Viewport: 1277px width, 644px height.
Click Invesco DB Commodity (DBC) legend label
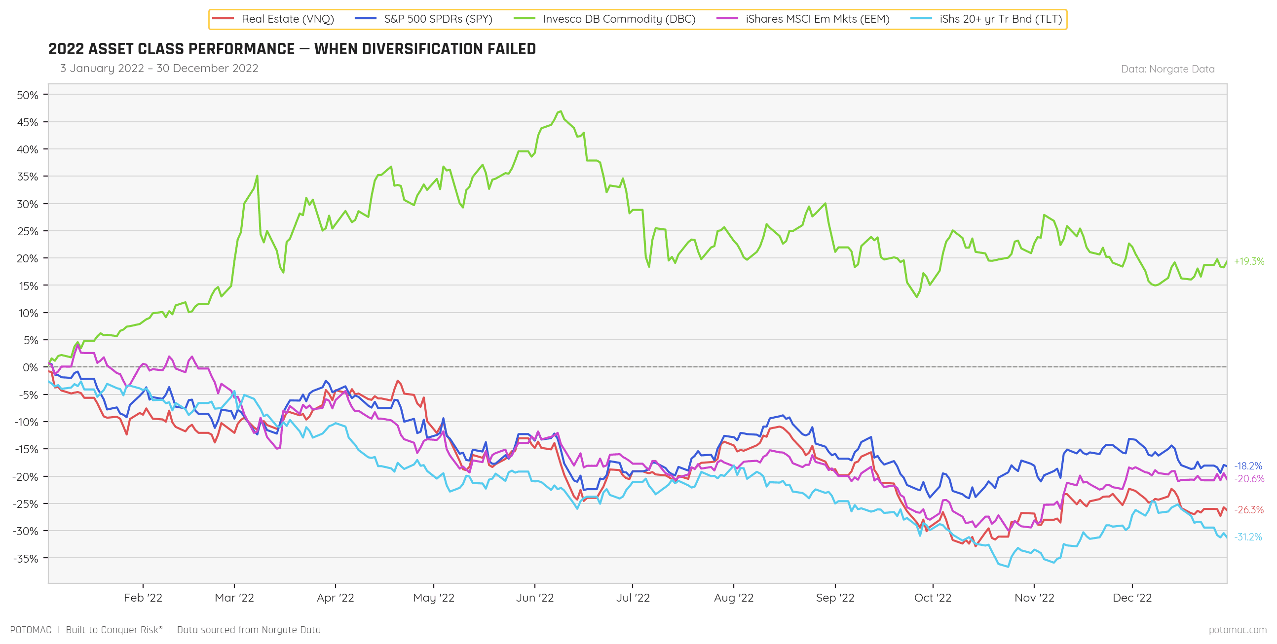point(619,19)
